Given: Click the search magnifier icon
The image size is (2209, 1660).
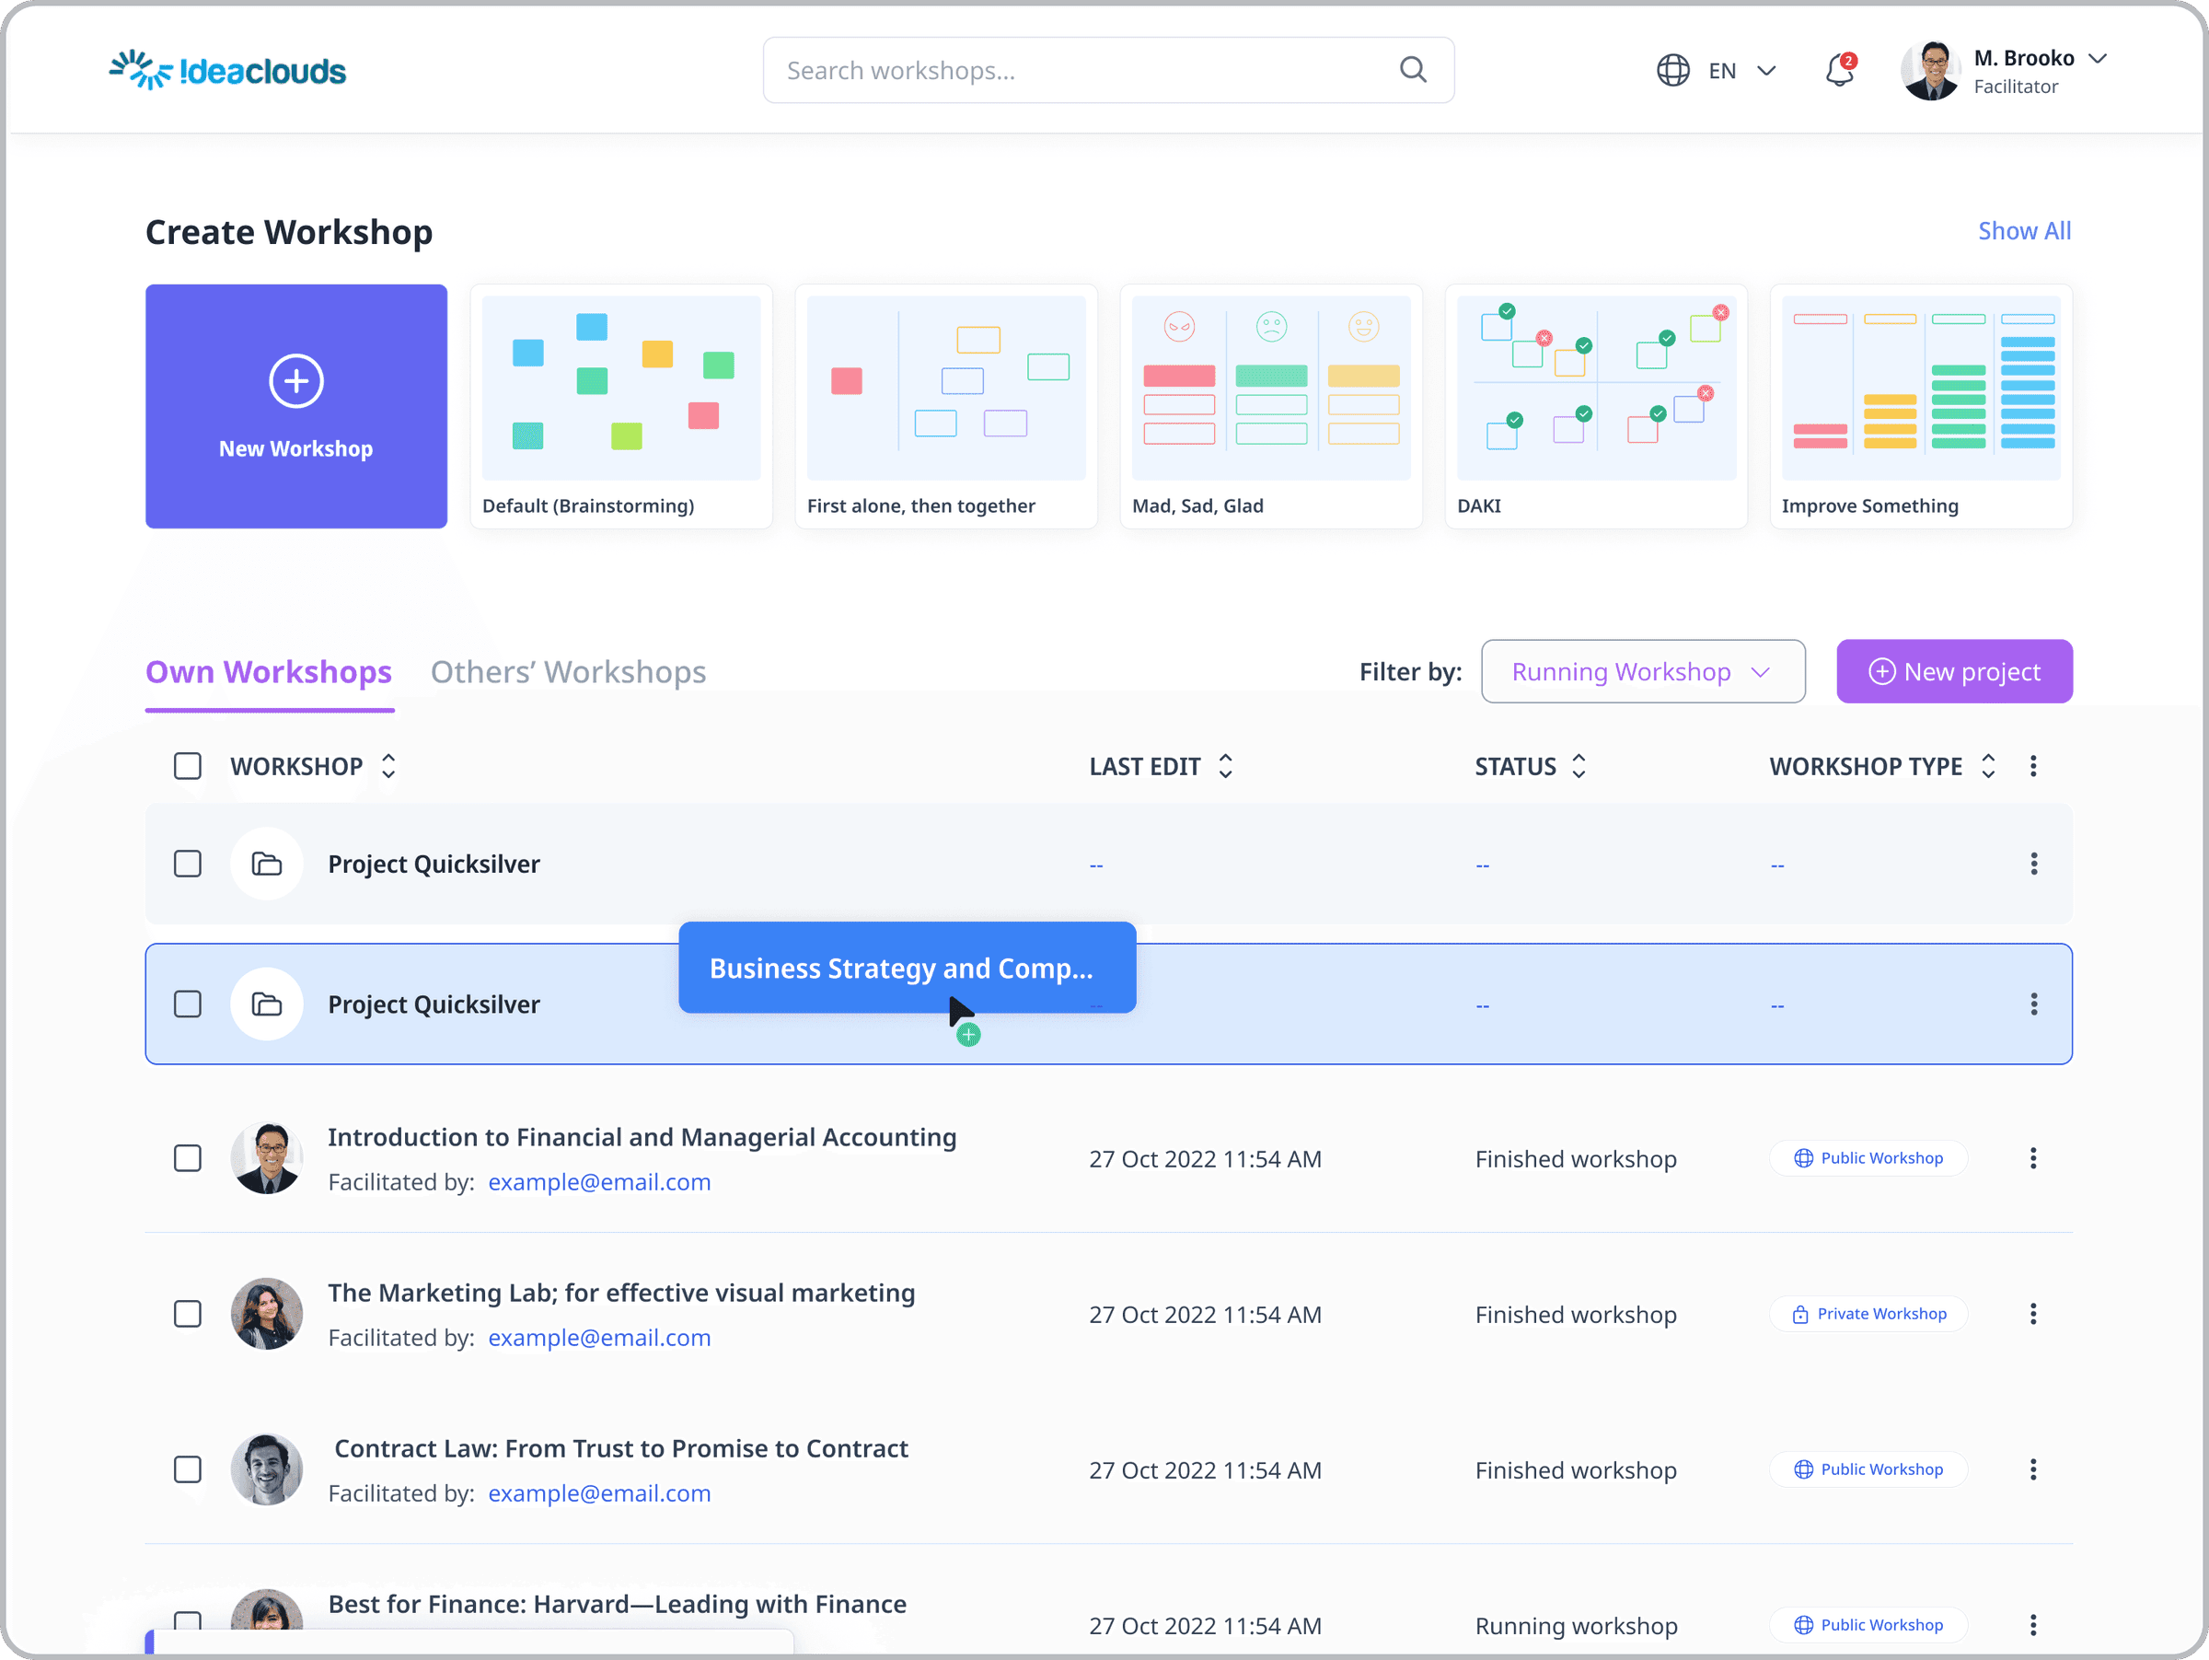Looking at the screenshot, I should [x=1412, y=70].
